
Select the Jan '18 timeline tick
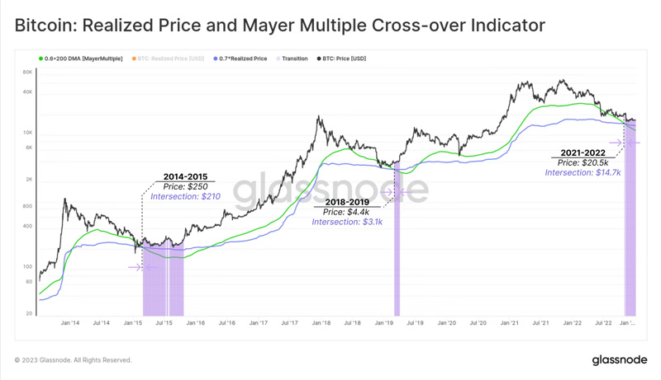[x=321, y=323]
